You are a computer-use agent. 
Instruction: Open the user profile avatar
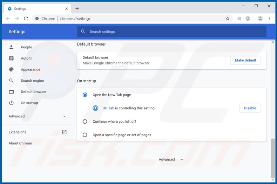click(x=260, y=19)
